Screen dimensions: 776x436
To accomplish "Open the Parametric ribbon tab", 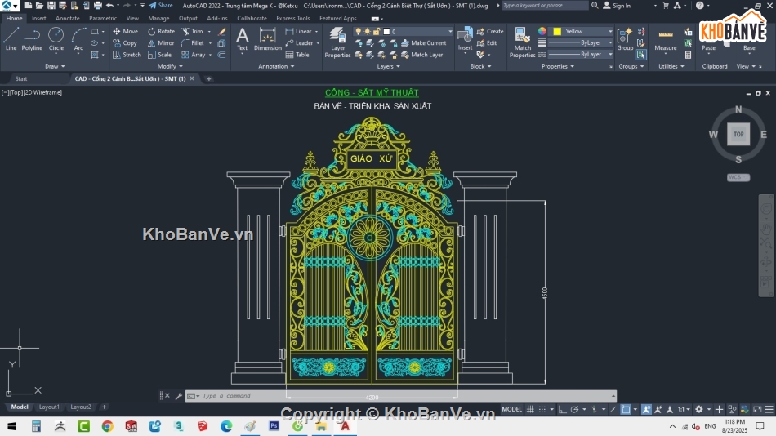I will point(103,18).
